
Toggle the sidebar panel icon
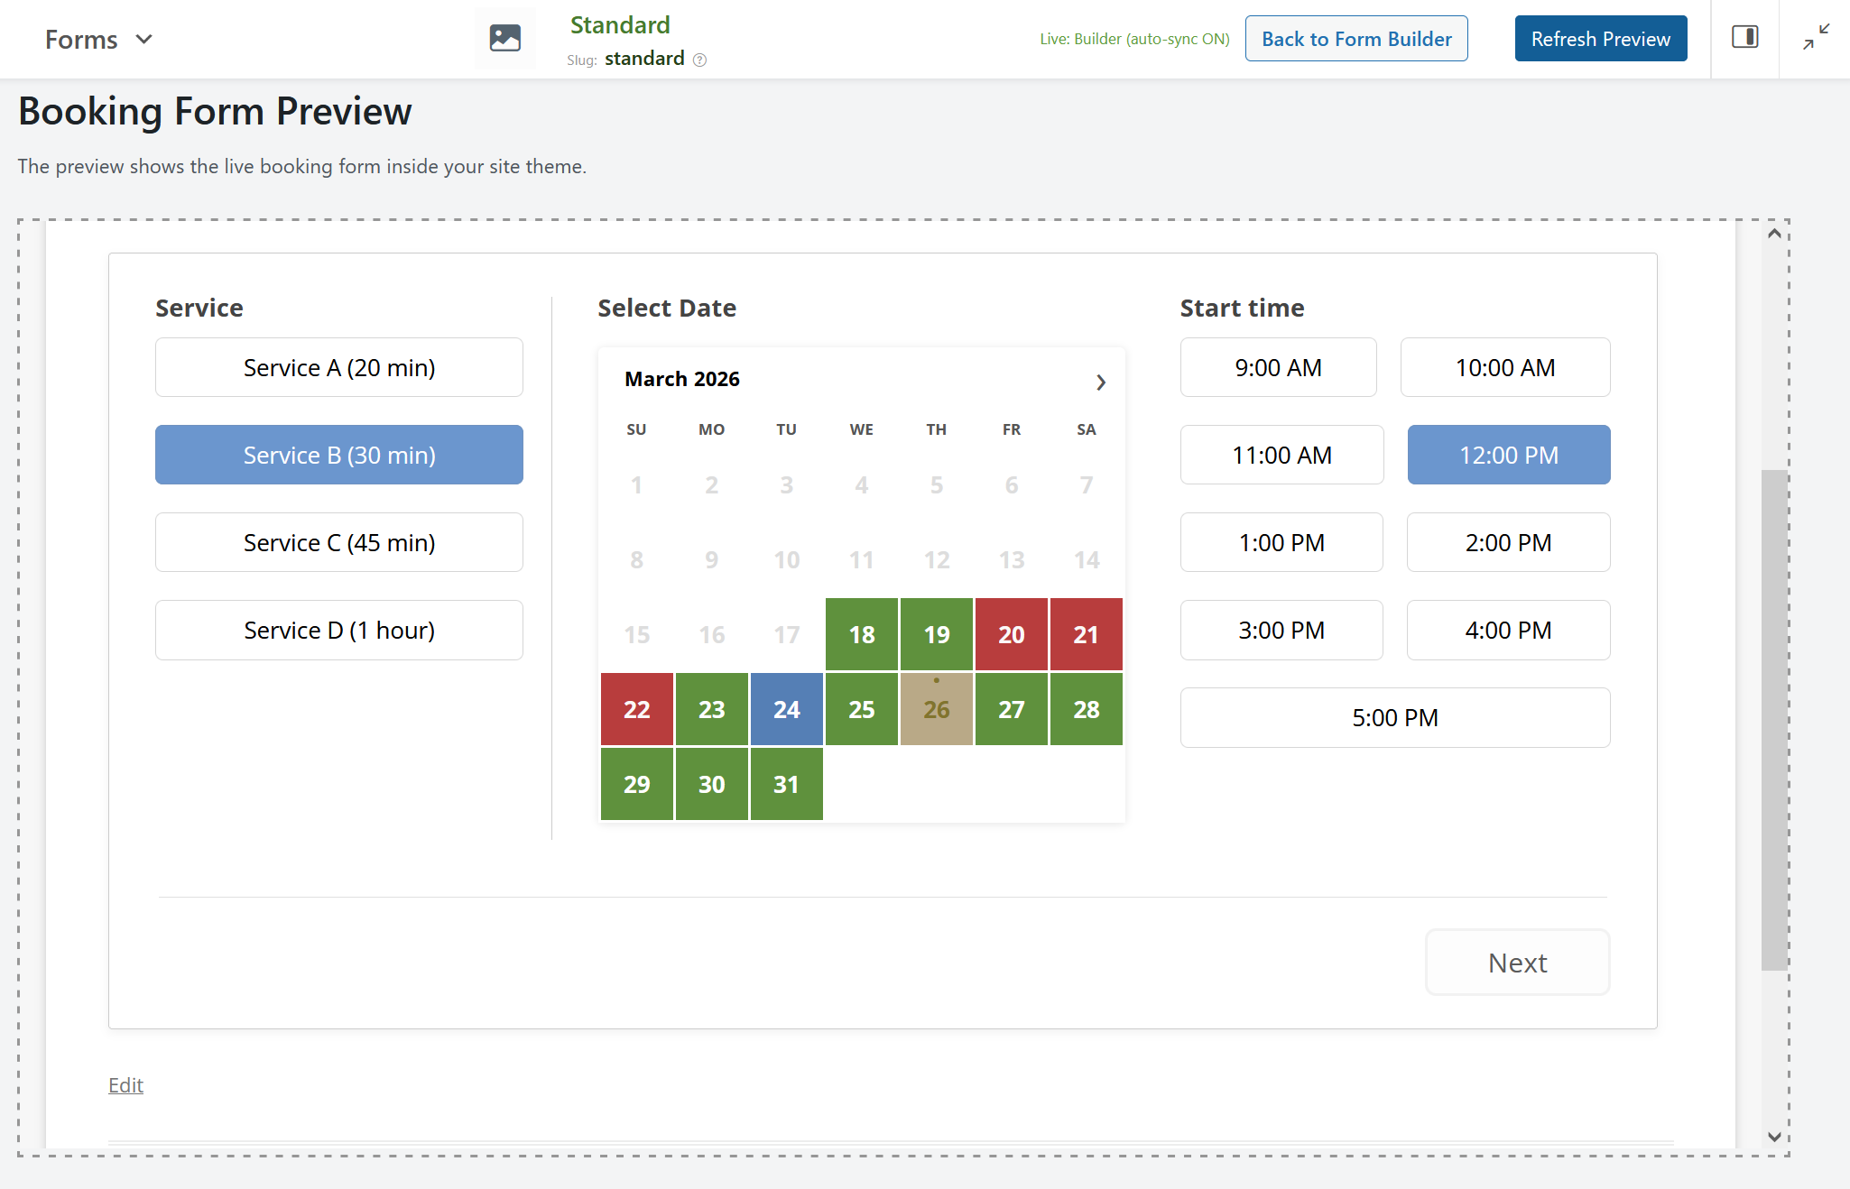tap(1744, 38)
